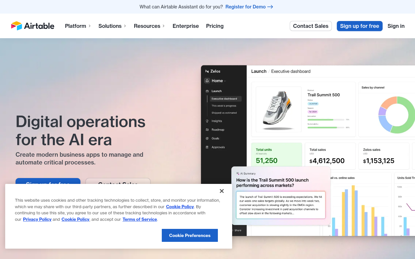This screenshot has height=259, width=415.
Task: Select This week's progress in the sidebar
Action: point(224,106)
